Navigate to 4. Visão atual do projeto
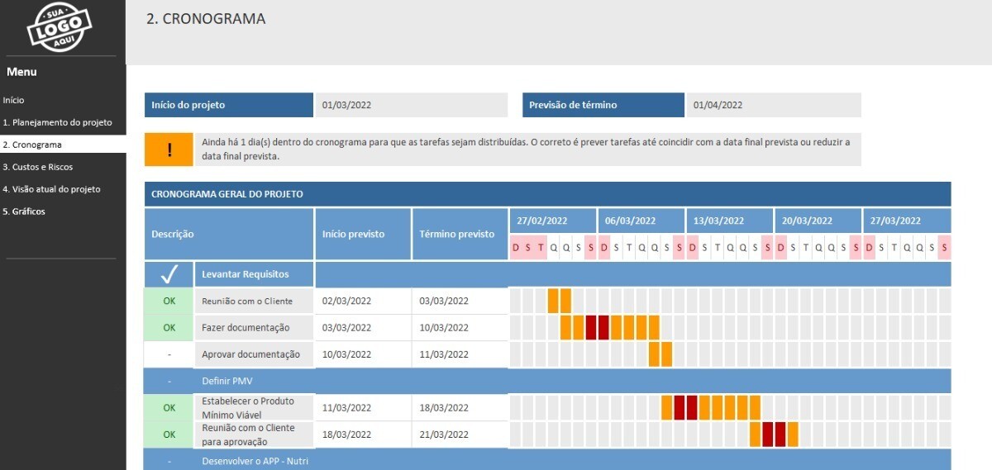The width and height of the screenshot is (992, 470). click(51, 189)
